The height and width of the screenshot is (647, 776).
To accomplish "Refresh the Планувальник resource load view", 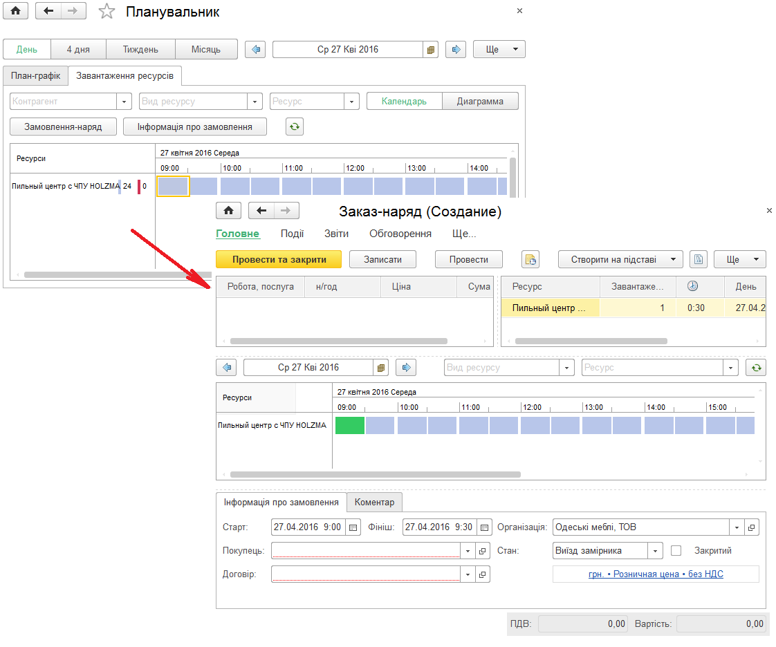I will tap(295, 126).
